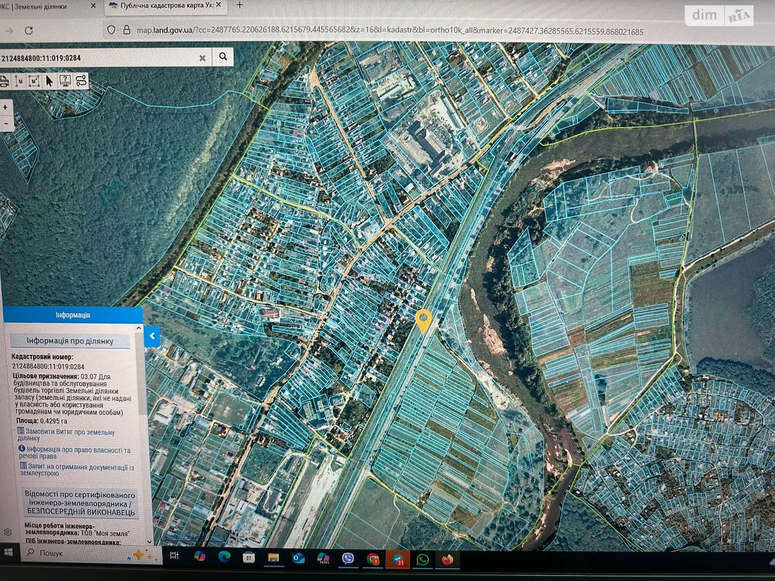Open the help monitor tool
Viewport: 775px width, 581px height.
tap(65, 81)
